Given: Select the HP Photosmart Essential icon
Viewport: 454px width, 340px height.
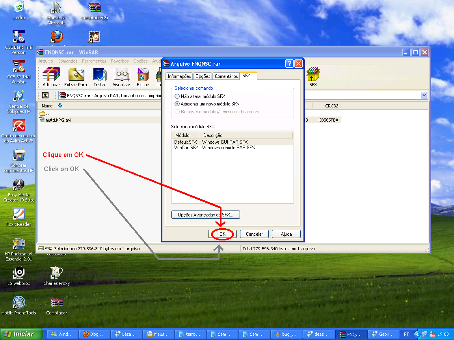Looking at the screenshot, I should pos(19,249).
